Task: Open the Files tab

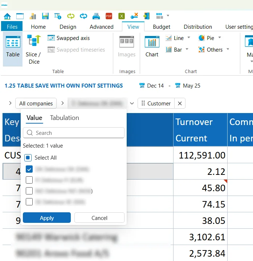Action: click(12, 27)
